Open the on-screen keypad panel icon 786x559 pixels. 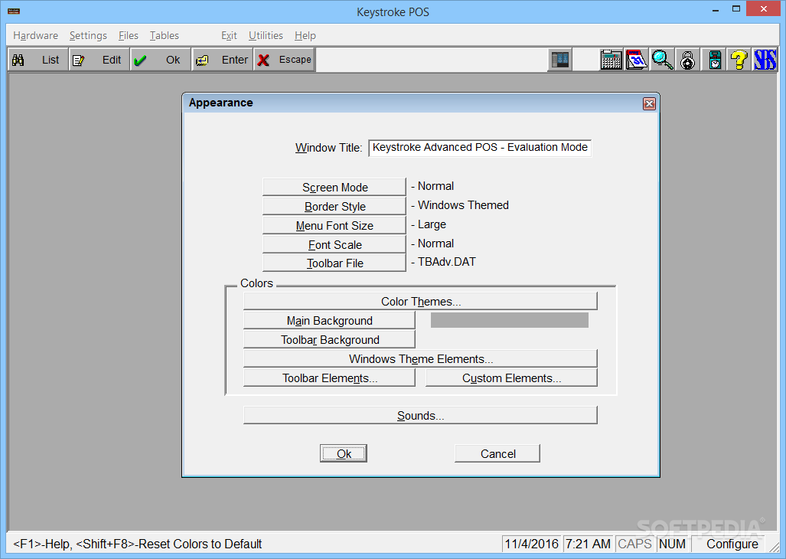[x=560, y=60]
